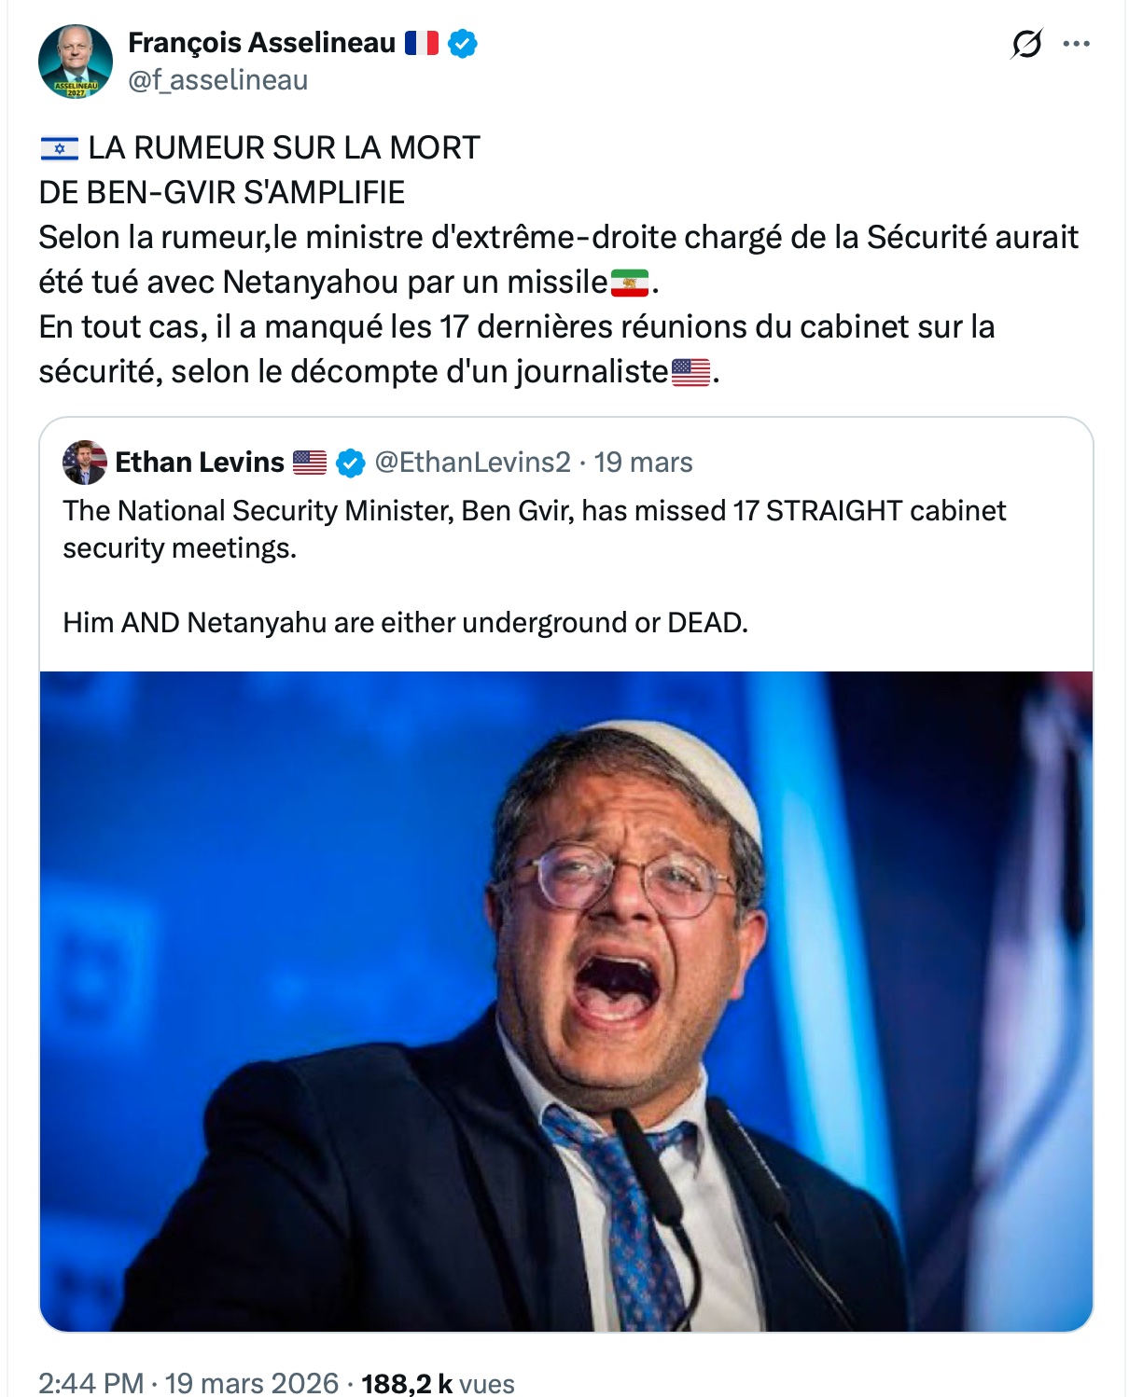Viewport: 1129px width, 1397px height.
Task: Click the Iran flag emoji after "missile"
Action: (x=630, y=283)
